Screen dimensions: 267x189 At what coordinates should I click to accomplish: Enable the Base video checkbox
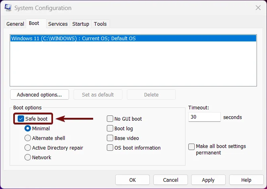(x=110, y=138)
